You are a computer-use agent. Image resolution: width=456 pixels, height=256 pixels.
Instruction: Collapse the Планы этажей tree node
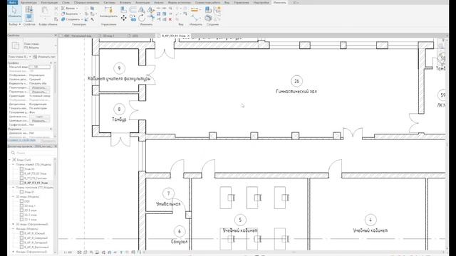(13, 164)
